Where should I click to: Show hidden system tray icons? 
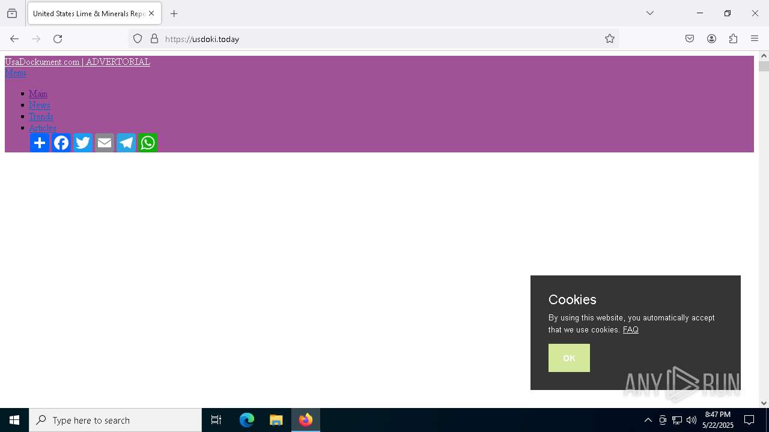pos(648,420)
